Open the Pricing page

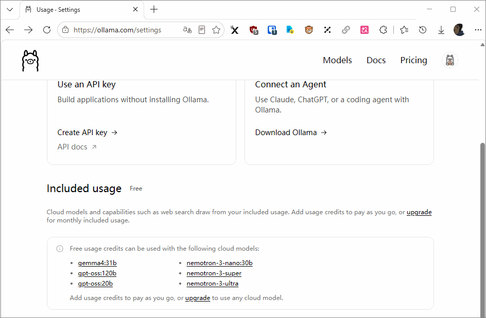click(413, 60)
